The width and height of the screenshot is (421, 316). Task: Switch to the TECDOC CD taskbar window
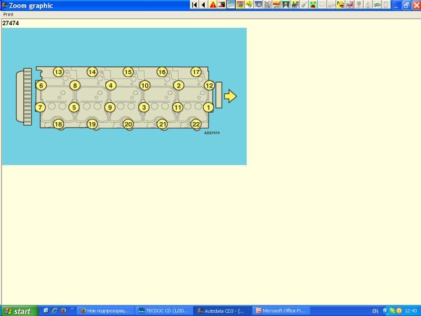[x=164, y=311]
